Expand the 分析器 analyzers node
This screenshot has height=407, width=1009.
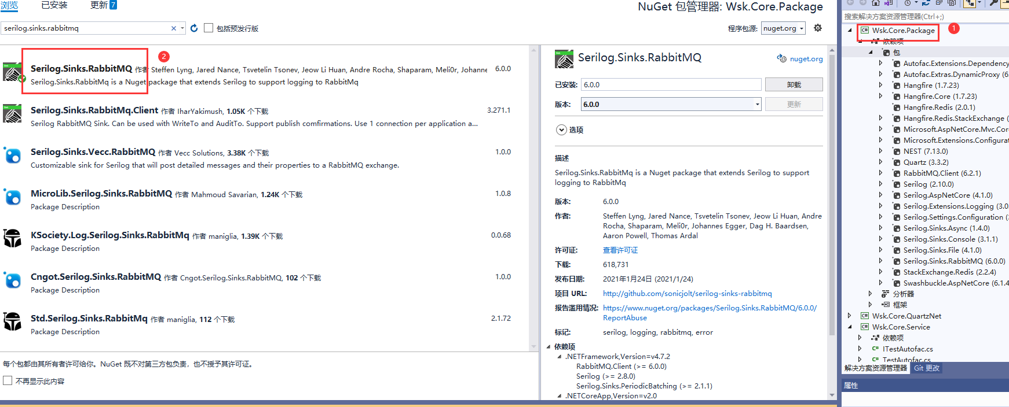871,294
